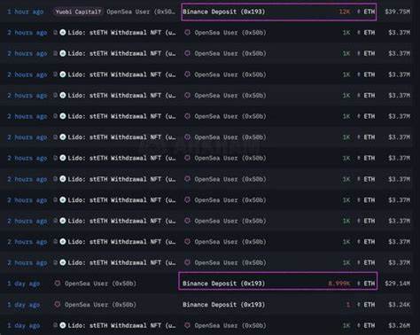The width and height of the screenshot is (420, 335).
Task: Open the Yuobi Capital? entity tag
Action: tap(78, 12)
